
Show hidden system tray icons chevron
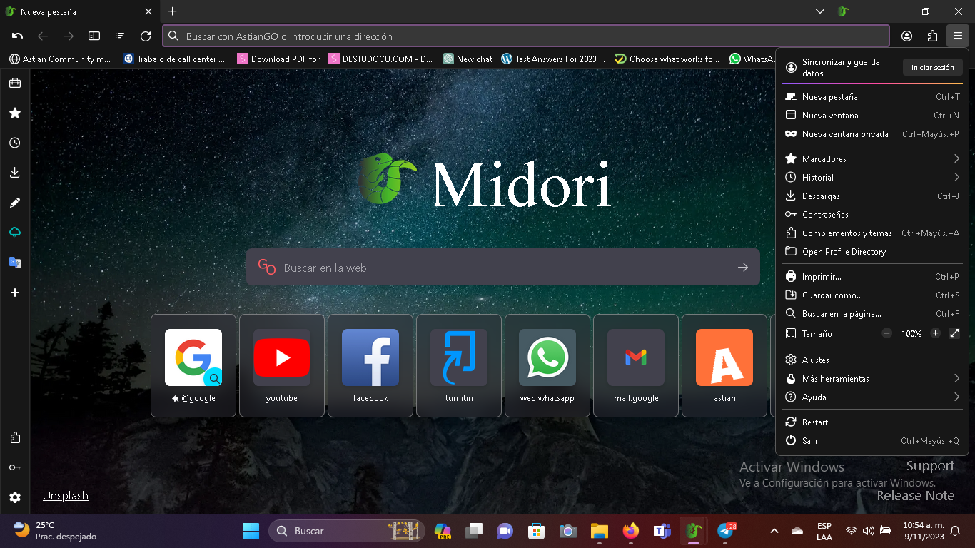(774, 531)
